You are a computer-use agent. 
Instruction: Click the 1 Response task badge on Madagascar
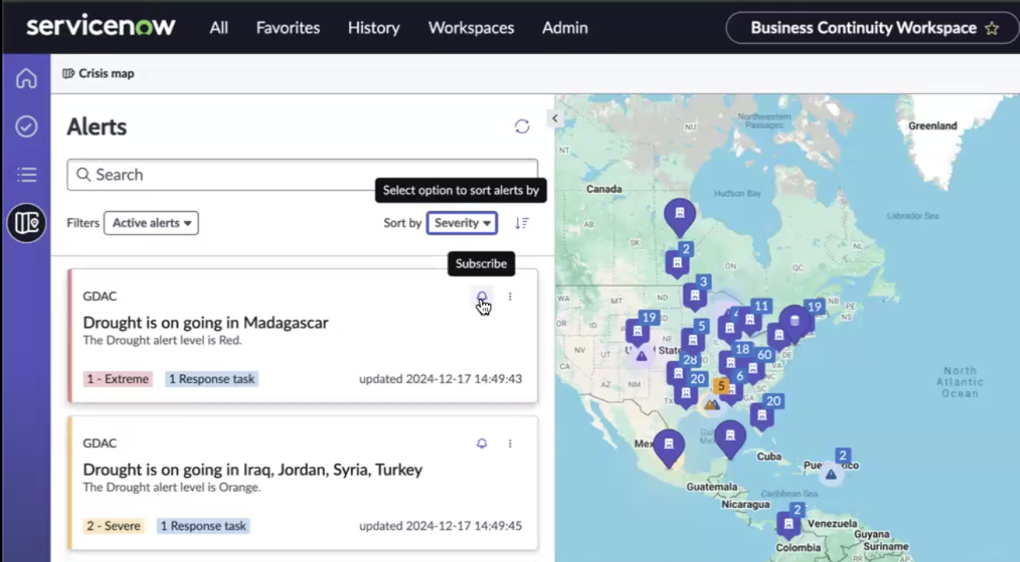[x=211, y=379]
